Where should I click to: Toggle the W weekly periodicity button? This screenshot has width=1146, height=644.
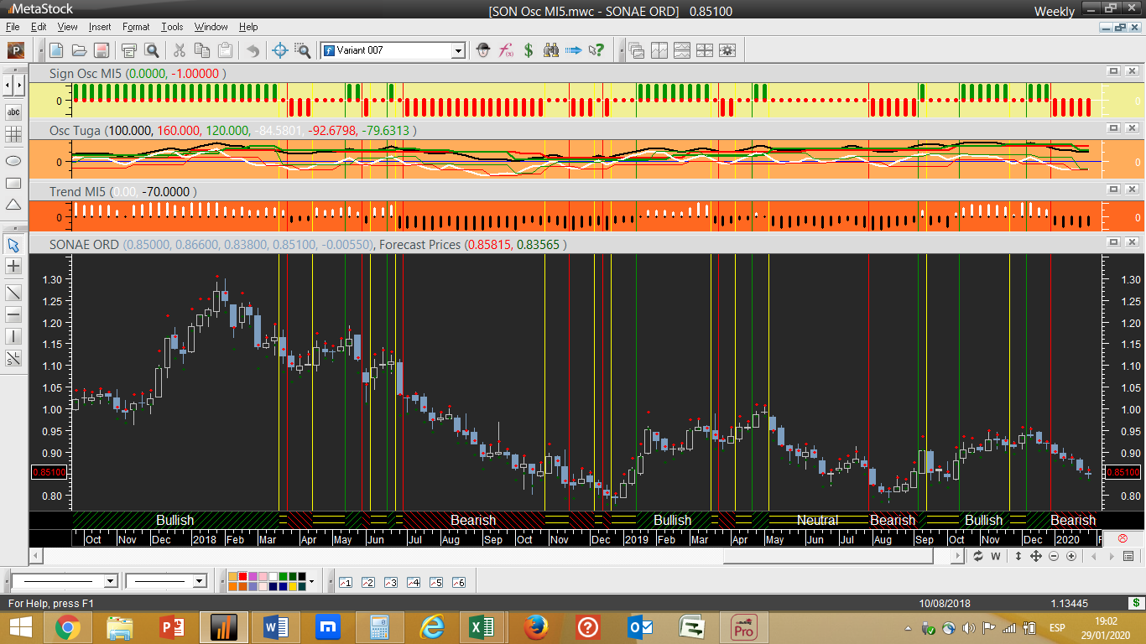point(996,556)
